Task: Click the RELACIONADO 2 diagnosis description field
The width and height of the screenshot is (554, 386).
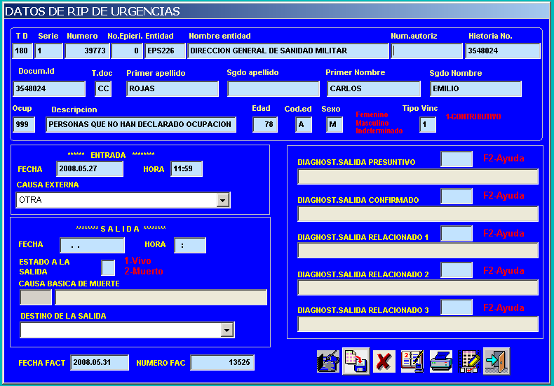Action: coord(418,287)
